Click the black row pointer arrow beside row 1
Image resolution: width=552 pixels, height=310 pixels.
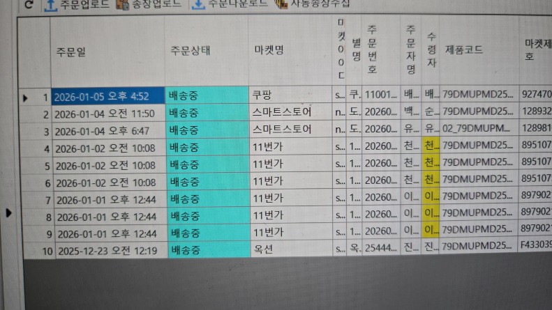point(25,98)
